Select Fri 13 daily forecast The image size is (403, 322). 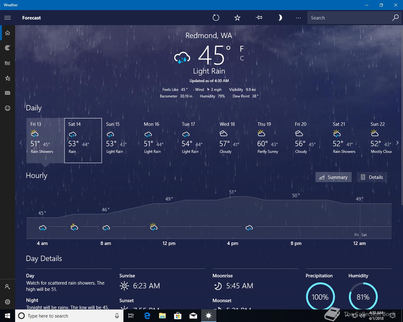coord(45,141)
